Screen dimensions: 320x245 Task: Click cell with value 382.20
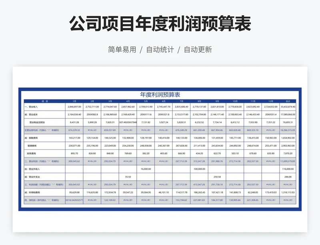coord(146,153)
